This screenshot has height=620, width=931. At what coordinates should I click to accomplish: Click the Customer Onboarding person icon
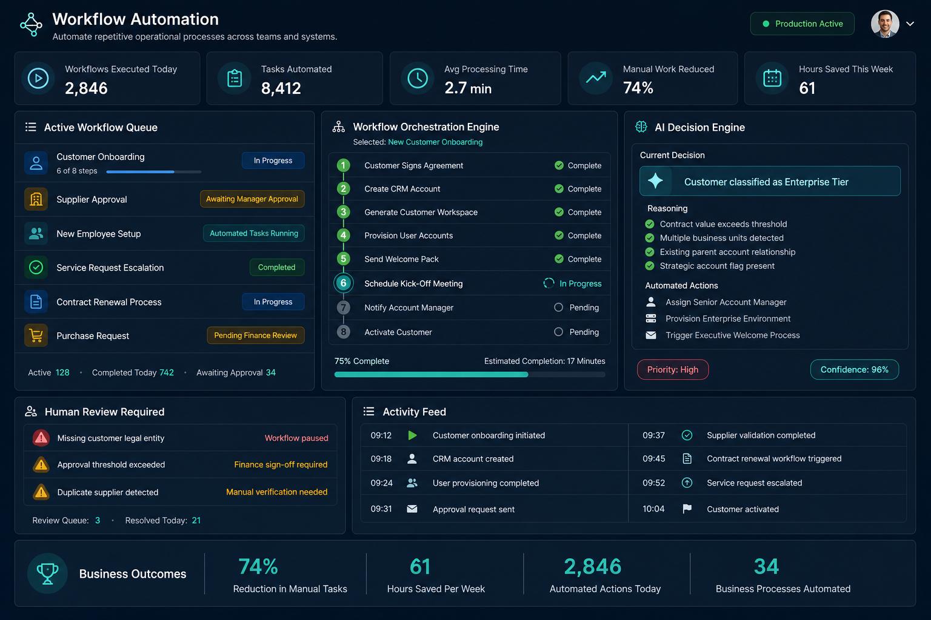(x=36, y=163)
